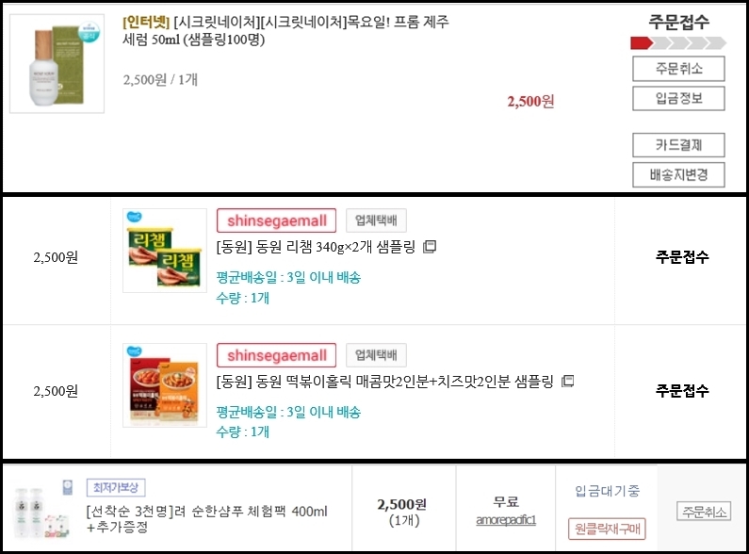Click the order progress step indicator
This screenshot has height=554, width=749.
pyautogui.click(x=678, y=43)
